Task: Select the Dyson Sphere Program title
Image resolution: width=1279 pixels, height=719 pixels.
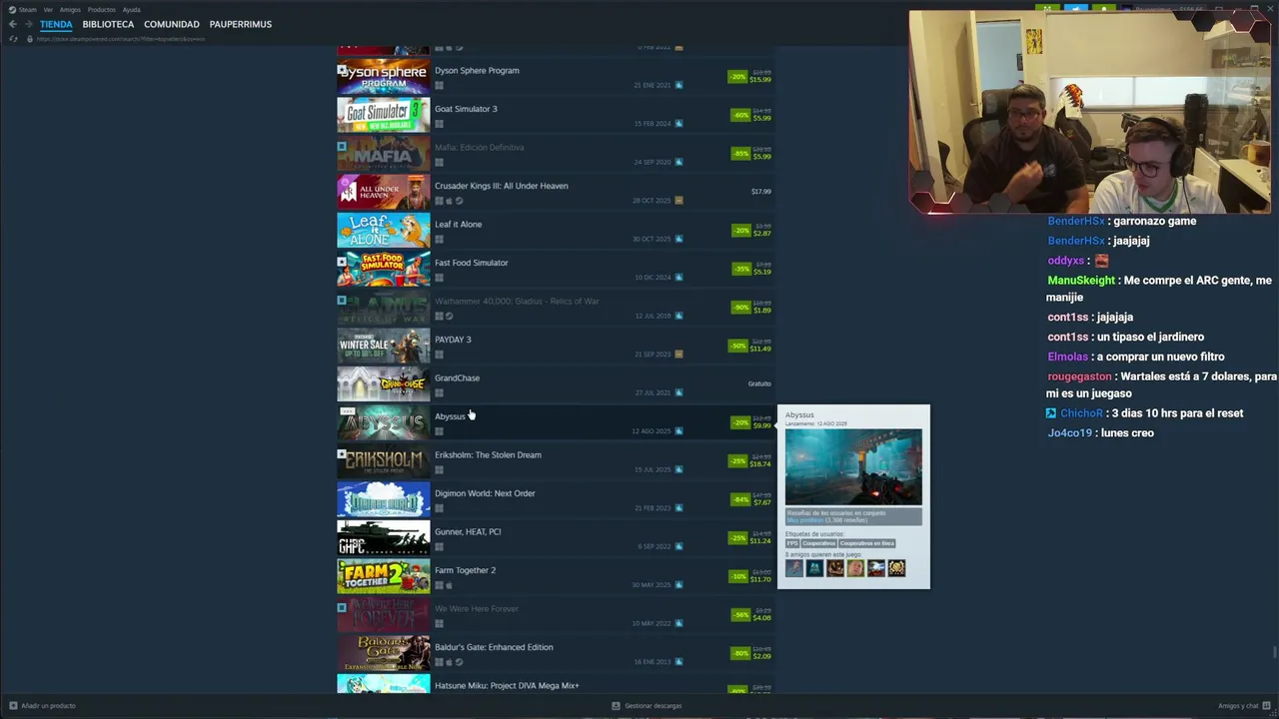Action: [477, 71]
